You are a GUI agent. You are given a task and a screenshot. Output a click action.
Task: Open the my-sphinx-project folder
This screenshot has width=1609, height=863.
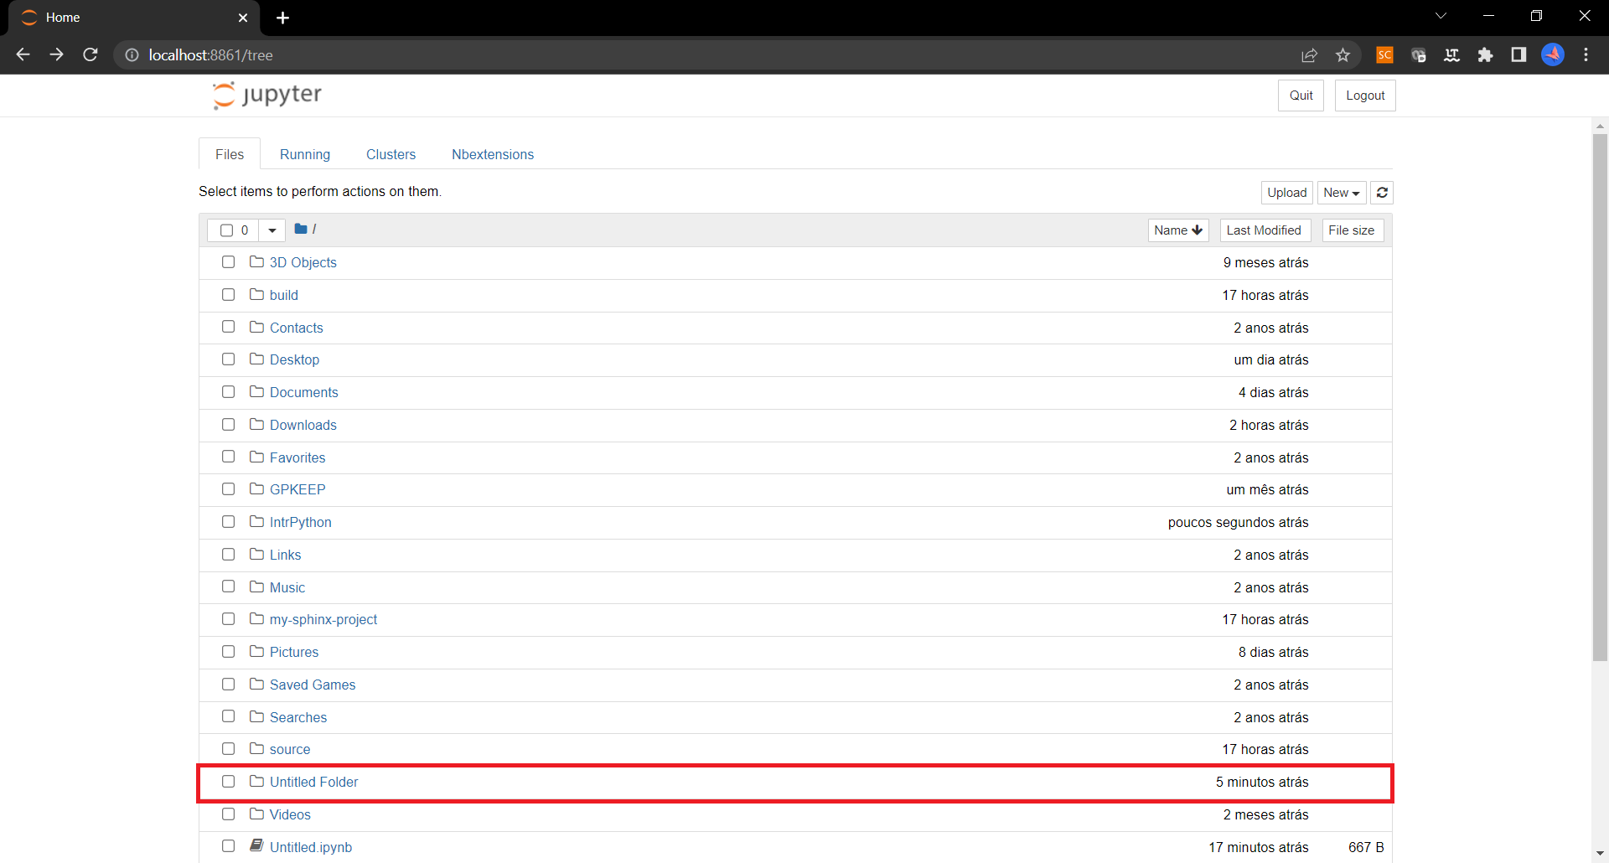[323, 619]
